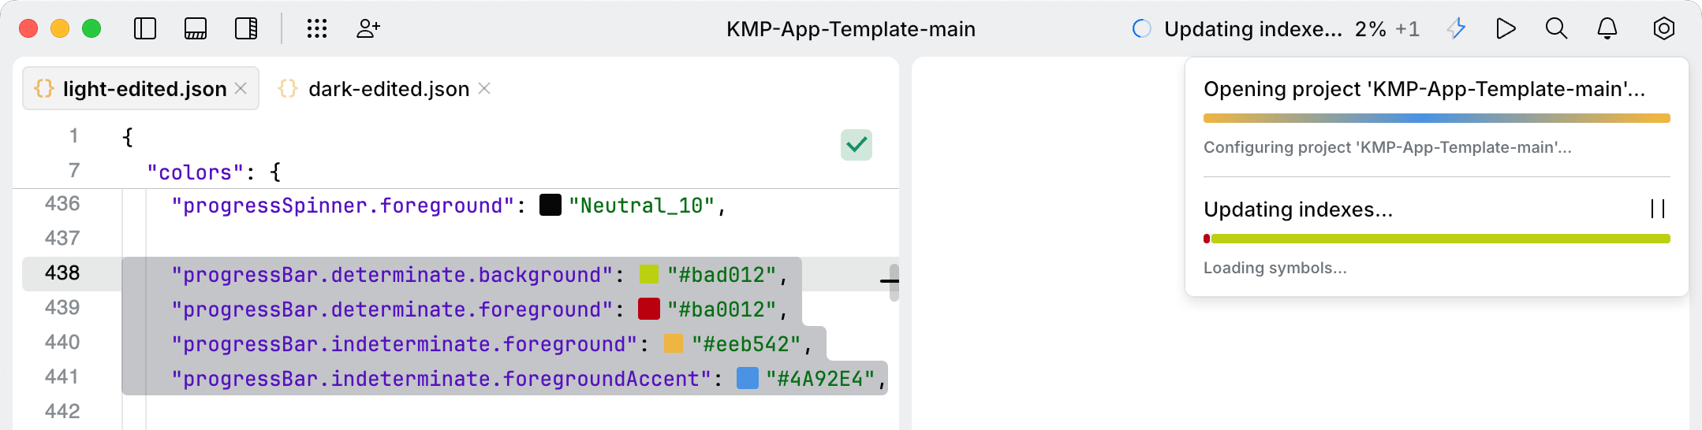Screen dimensions: 1702x430
Task: Toggle the bottom tool panel
Action: pos(196,29)
